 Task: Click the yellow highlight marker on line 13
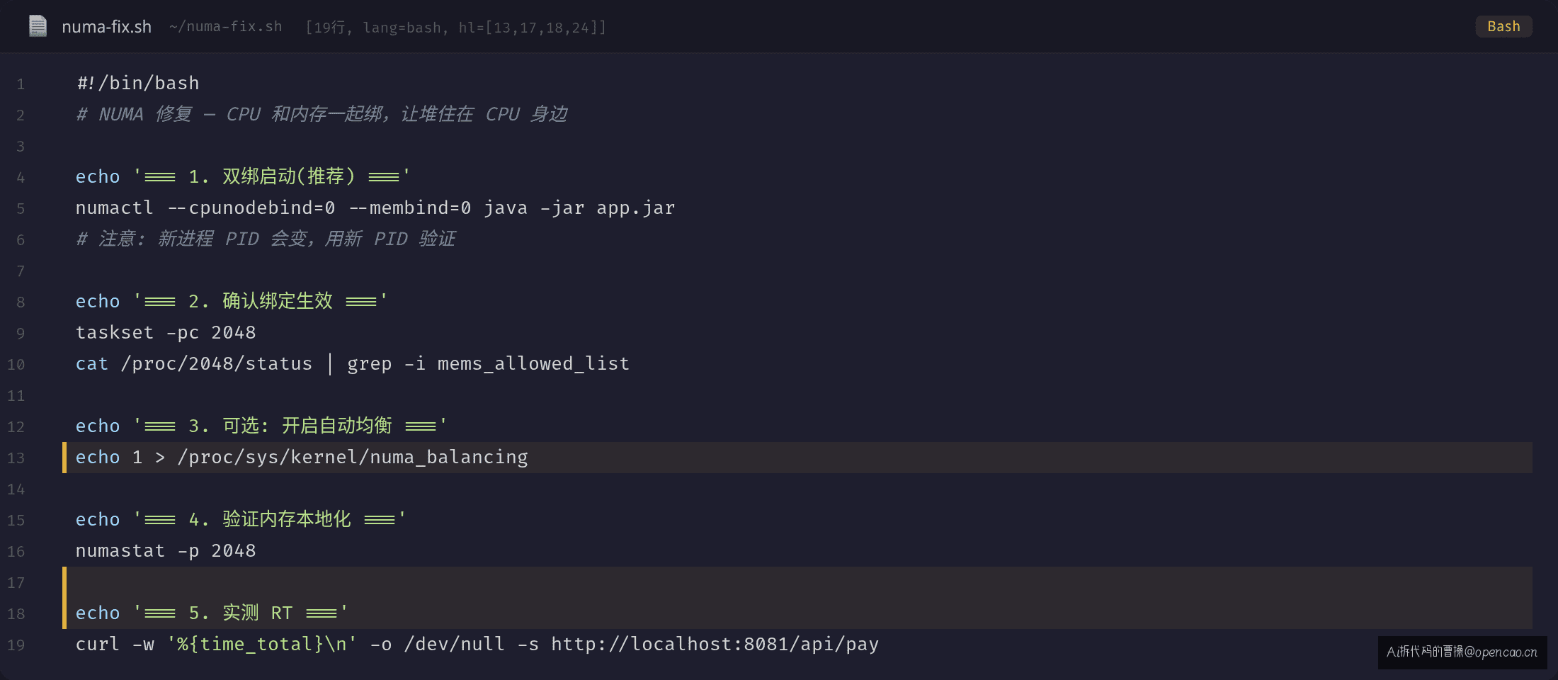(x=64, y=458)
